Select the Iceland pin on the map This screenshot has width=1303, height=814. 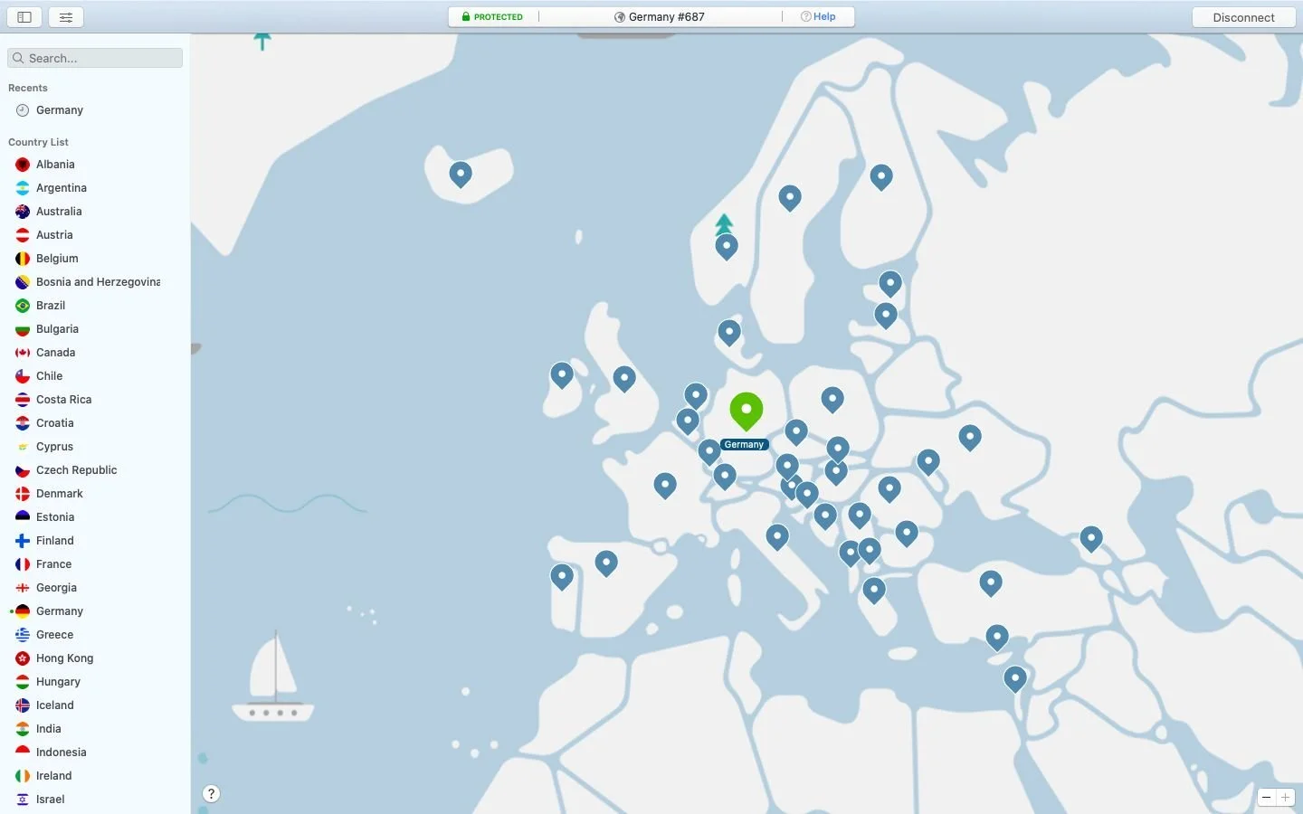pos(461,172)
